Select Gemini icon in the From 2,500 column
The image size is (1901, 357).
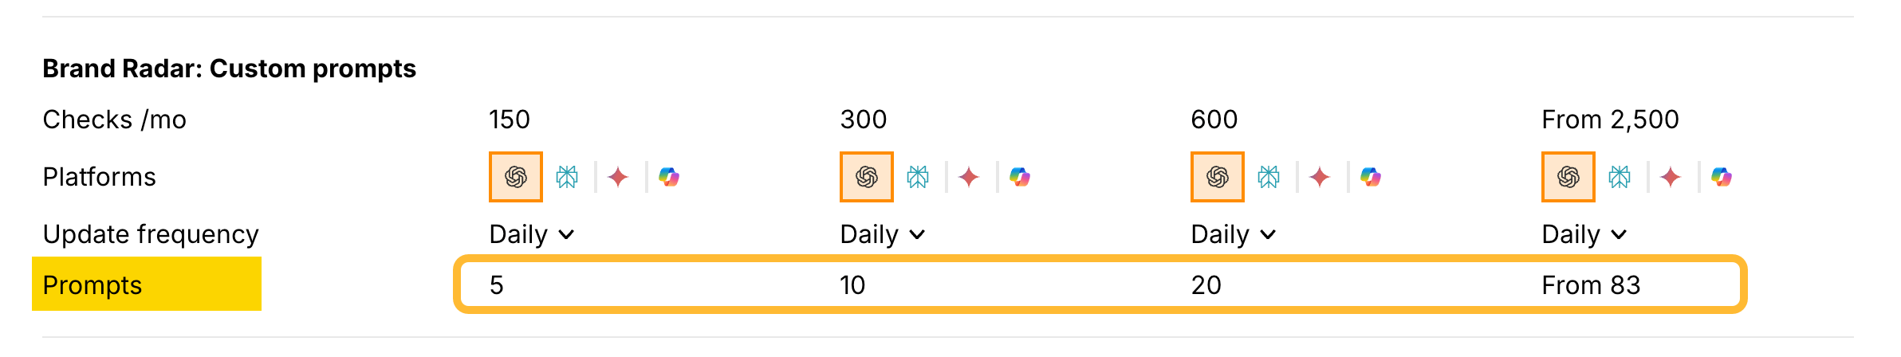pyautogui.click(x=1671, y=177)
